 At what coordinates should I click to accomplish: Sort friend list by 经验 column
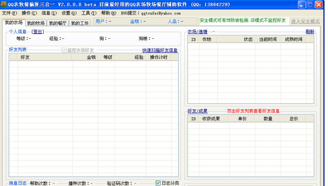coord(130,57)
